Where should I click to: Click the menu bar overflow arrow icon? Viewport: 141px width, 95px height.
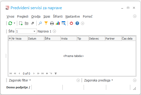pyautogui.click(x=135, y=16)
